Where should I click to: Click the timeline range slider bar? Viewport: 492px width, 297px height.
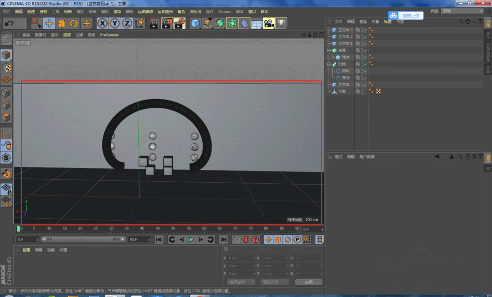(x=84, y=239)
